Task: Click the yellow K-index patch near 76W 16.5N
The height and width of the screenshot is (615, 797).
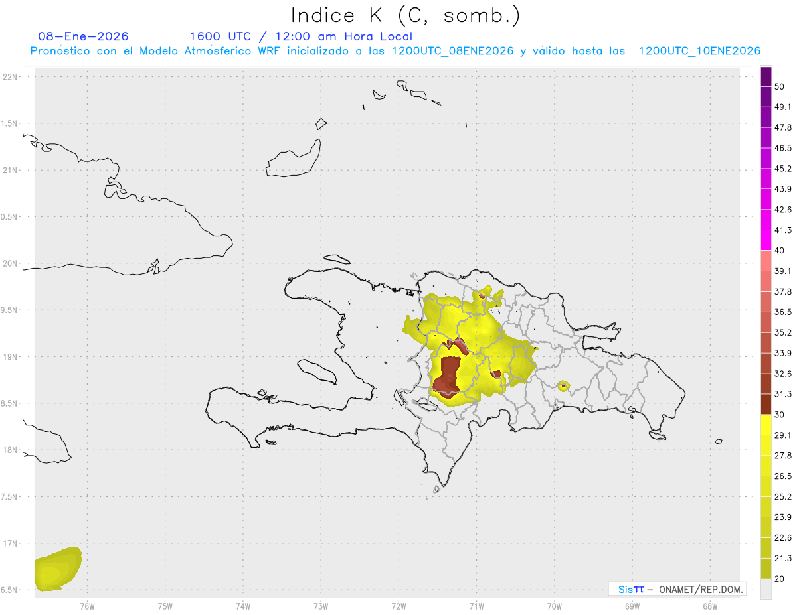Action: (x=58, y=569)
